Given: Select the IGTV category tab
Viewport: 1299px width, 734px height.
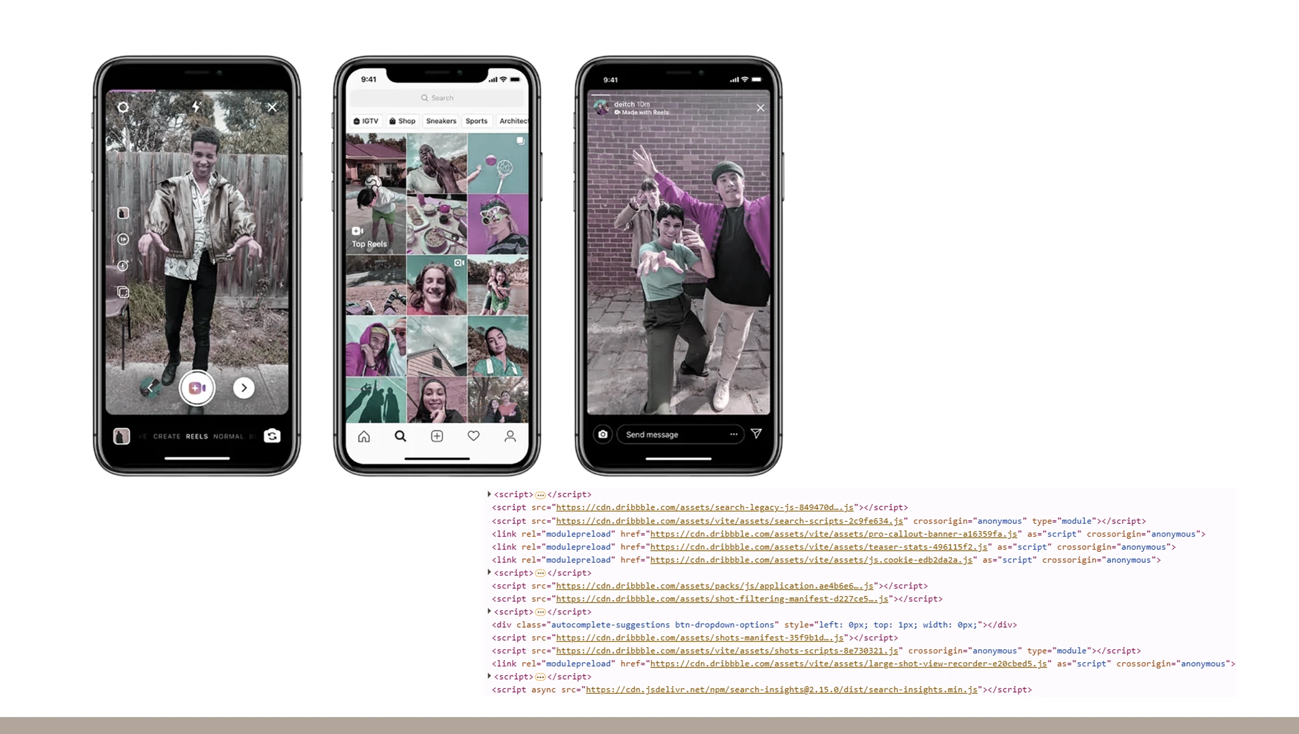Looking at the screenshot, I should [366, 121].
